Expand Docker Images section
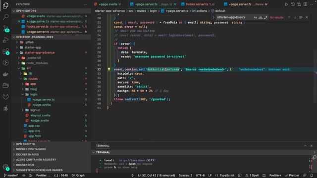 27,155
